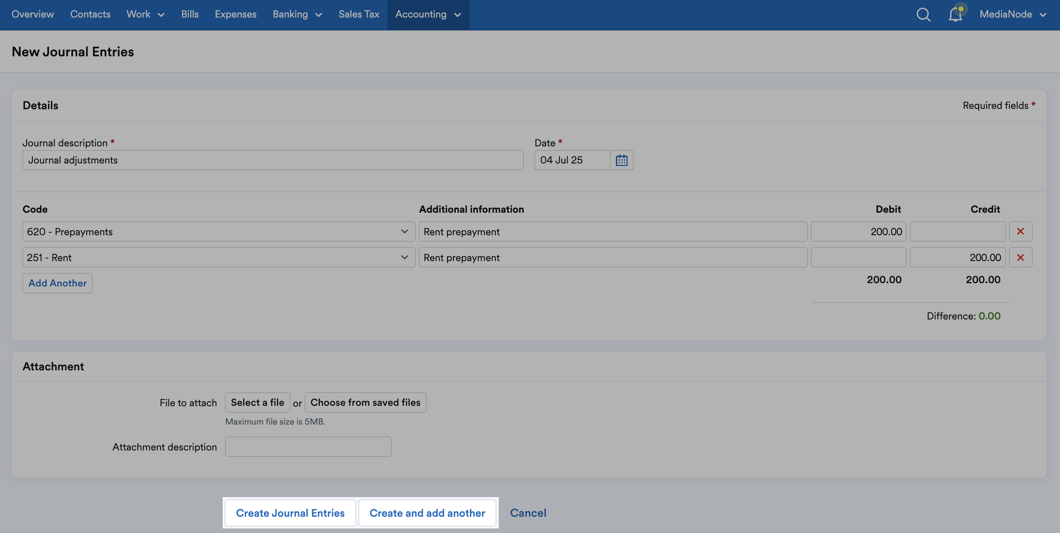Click the New Journal Entries heading

(73, 52)
